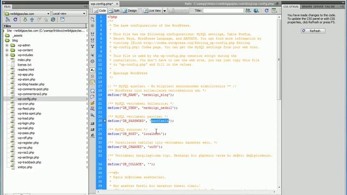Open the netbilgipaylas.com site dropdown
The image size is (347, 195).
click(x=27, y=14)
